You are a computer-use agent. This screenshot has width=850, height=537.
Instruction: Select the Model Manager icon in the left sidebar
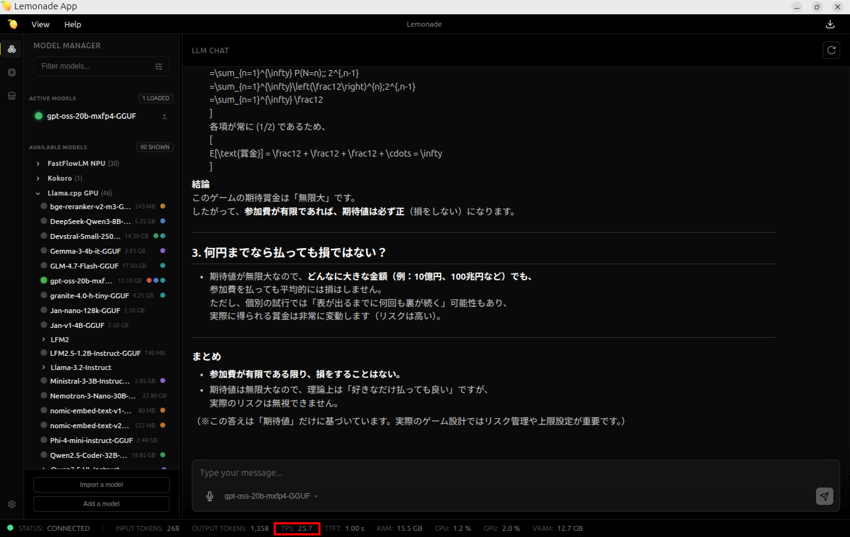click(x=11, y=48)
